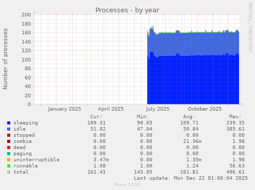The height and width of the screenshot is (190, 255).
Task: Click total minimum value 143.05
Action: pos(143,172)
